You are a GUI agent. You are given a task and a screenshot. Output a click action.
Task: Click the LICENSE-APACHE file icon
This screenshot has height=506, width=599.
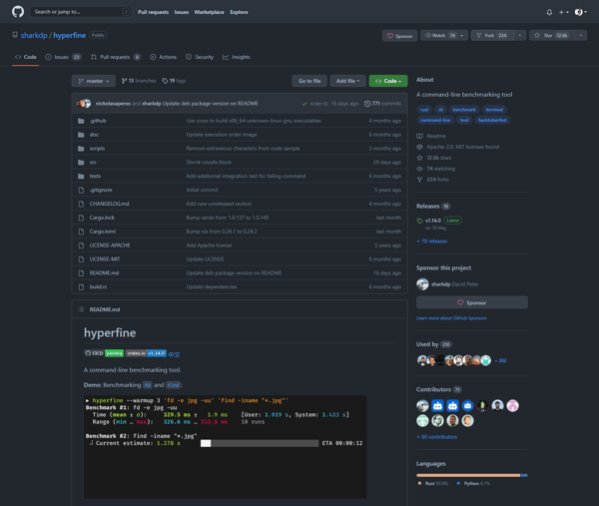click(81, 246)
